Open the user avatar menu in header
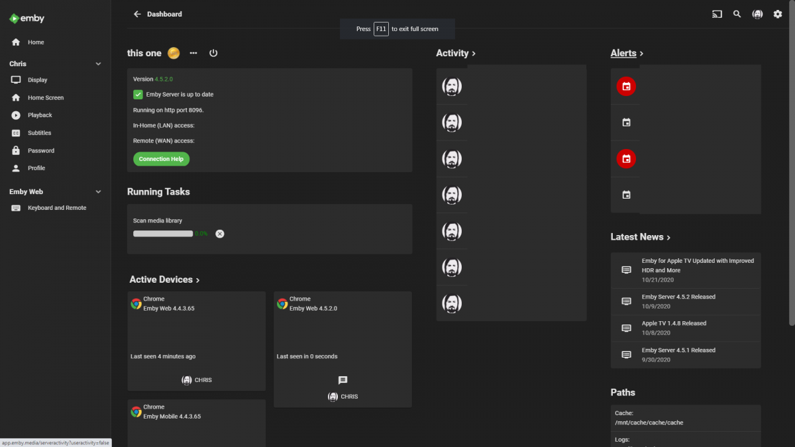 (757, 14)
